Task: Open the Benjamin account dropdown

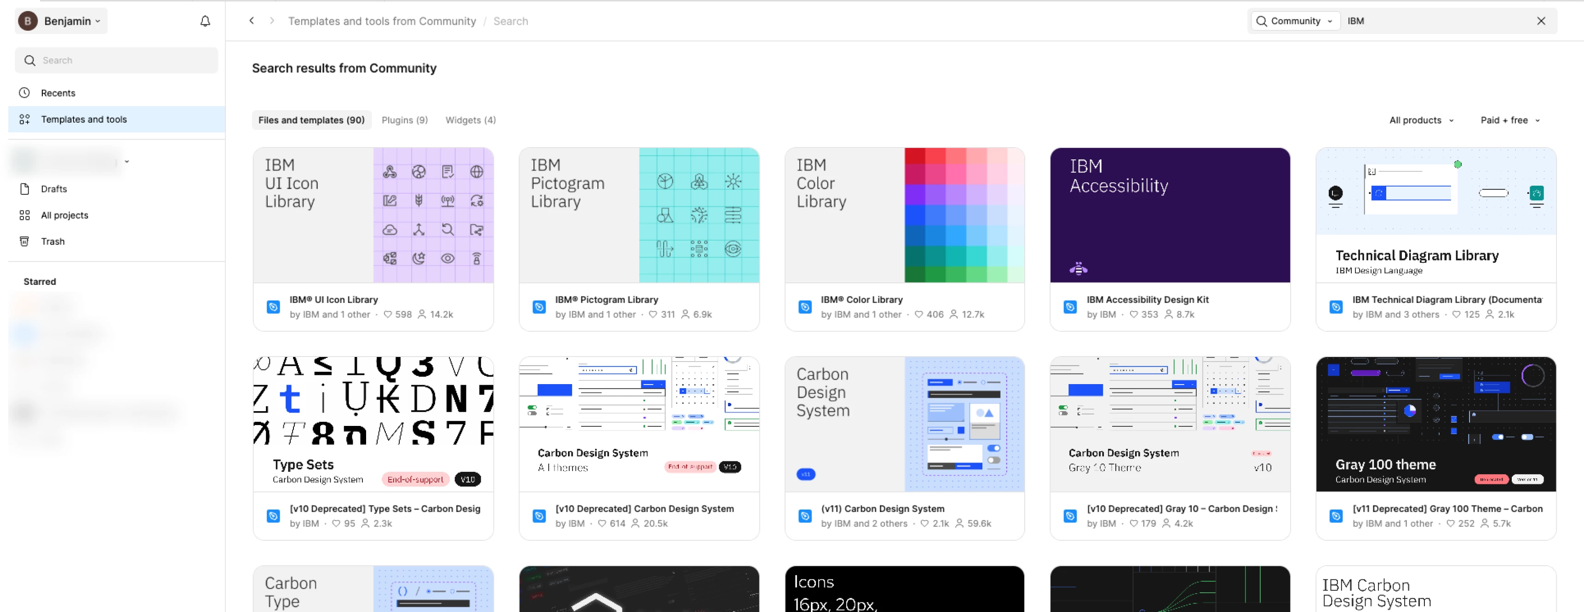Action: [62, 21]
